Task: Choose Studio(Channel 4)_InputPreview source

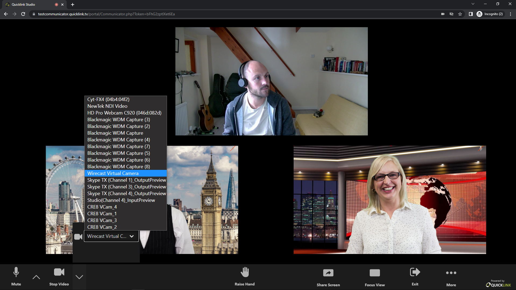Action: coord(126,200)
